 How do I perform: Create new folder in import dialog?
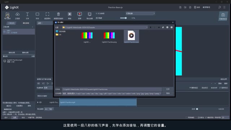pyautogui.click(x=163, y=27)
